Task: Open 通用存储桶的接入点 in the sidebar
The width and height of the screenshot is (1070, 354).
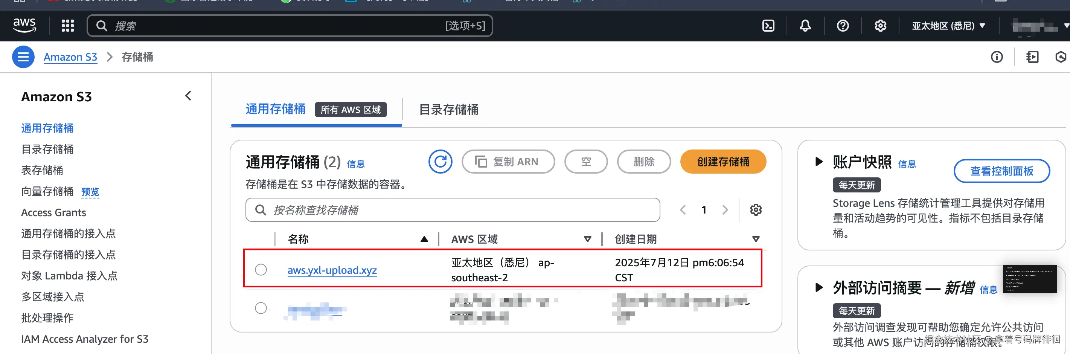Action: 69,233
